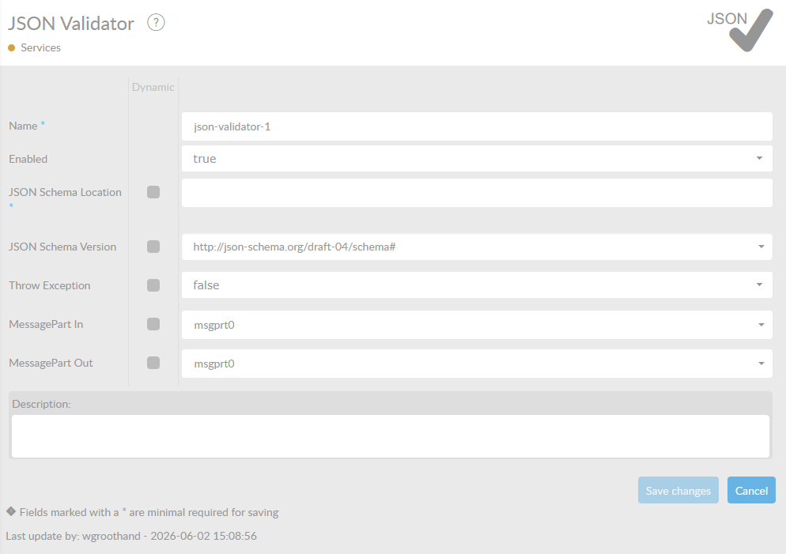786x554 pixels.
Task: Click the orange Services status dot
Action: (12, 48)
